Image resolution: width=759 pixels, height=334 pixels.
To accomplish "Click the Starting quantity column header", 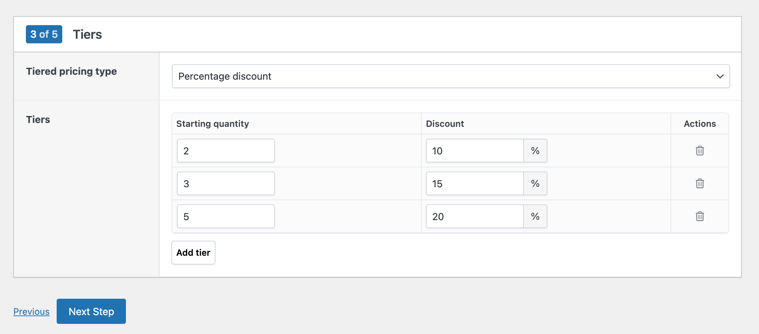I will (x=213, y=124).
